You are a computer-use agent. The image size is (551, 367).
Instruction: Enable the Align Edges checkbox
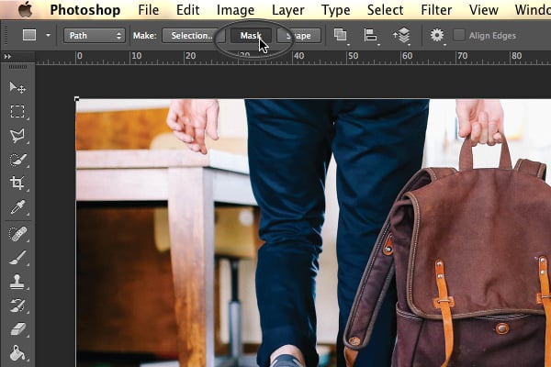[x=459, y=35]
